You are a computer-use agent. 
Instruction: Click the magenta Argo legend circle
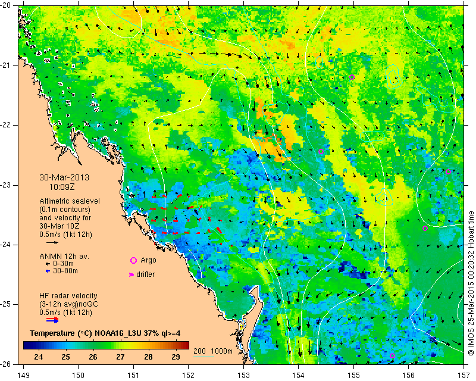(x=133, y=260)
